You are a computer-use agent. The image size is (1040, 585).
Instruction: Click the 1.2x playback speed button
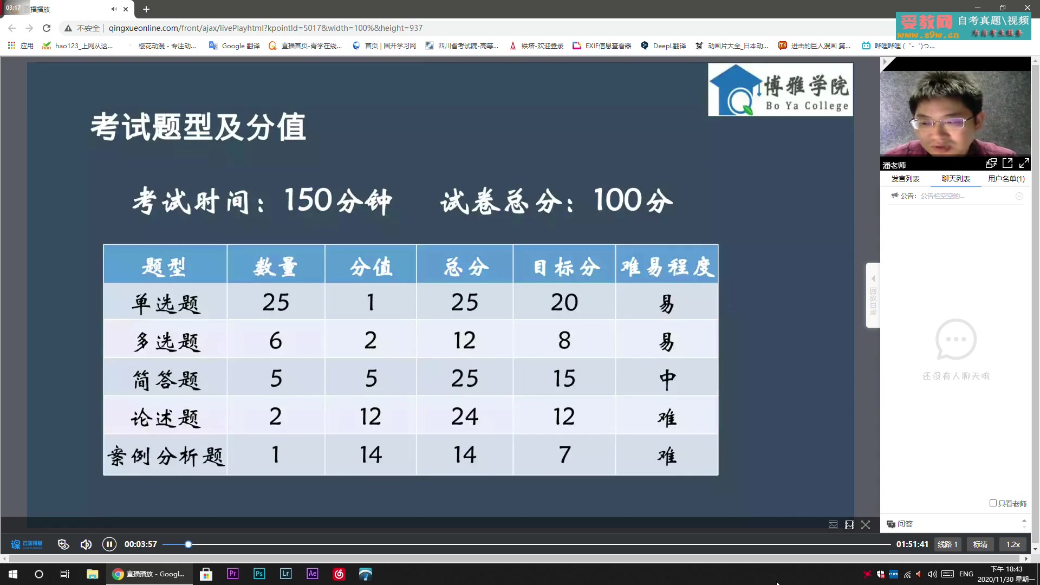(x=1012, y=544)
